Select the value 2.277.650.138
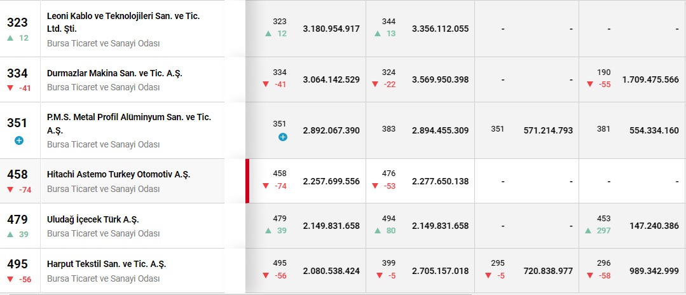This screenshot has width=686, height=295. pos(440,181)
